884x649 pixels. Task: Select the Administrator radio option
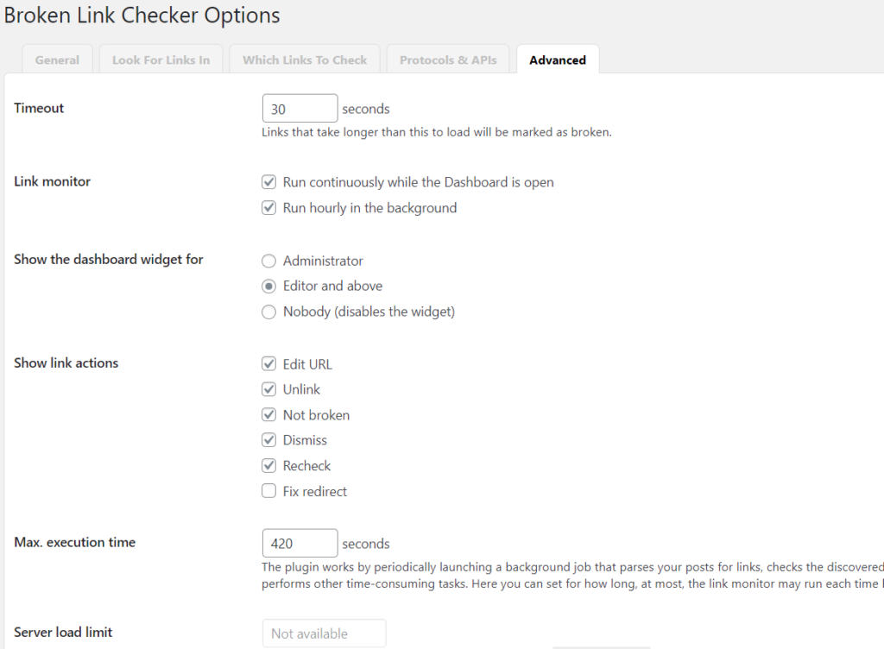coord(269,261)
